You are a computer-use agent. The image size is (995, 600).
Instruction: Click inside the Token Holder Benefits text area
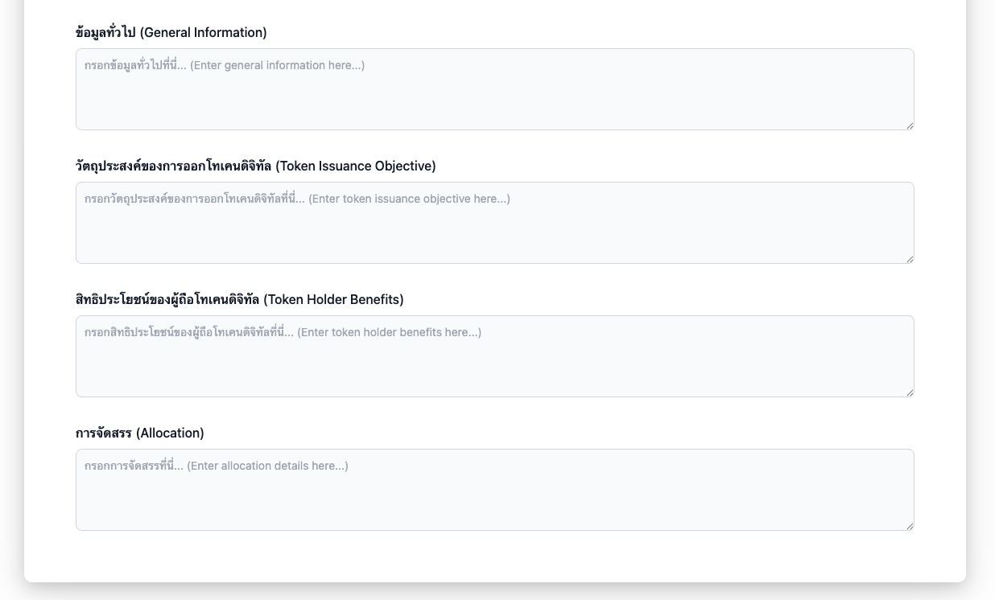click(494, 364)
